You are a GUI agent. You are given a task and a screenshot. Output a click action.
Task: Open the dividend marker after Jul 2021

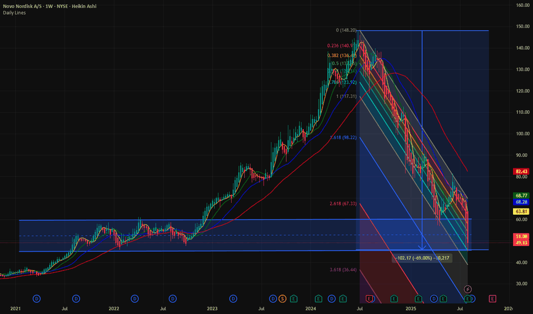click(76, 299)
